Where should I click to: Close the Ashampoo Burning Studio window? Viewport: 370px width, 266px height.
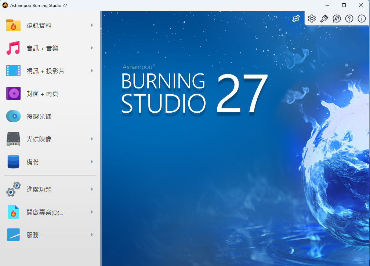point(361,5)
